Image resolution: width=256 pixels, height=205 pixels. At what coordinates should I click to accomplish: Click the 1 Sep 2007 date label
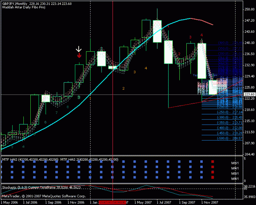pyautogui.click(x=187, y=203)
